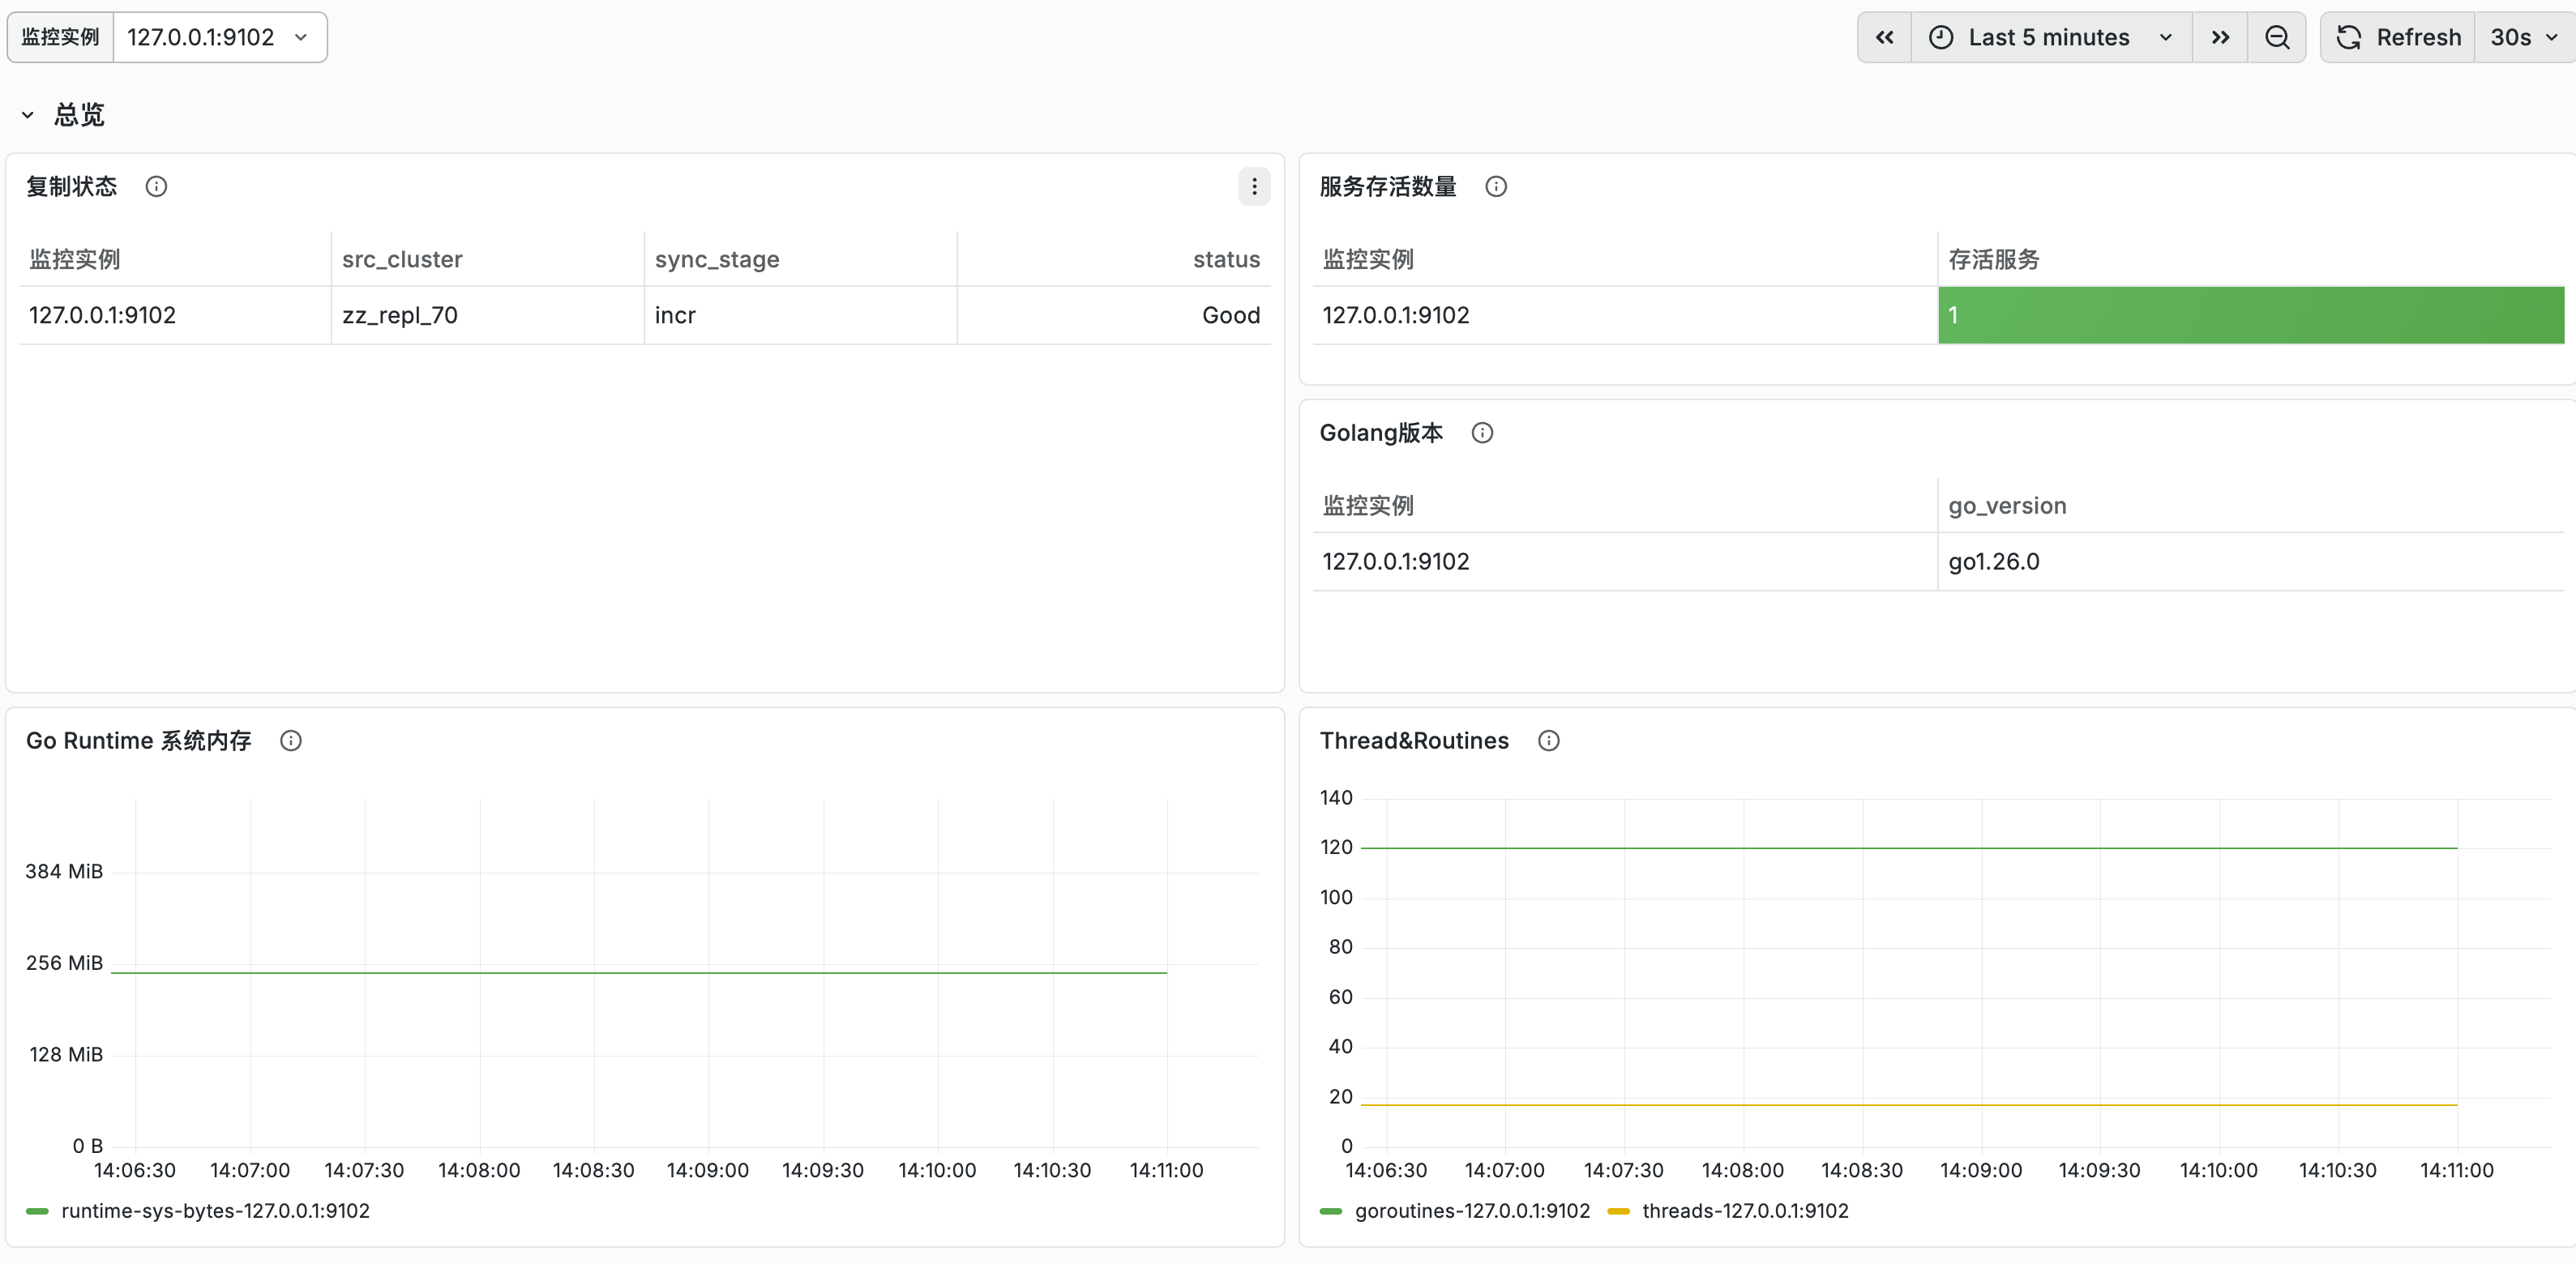The image size is (2576, 1264).
Task: Click green color swatch of goroutines series
Action: coord(1331,1211)
